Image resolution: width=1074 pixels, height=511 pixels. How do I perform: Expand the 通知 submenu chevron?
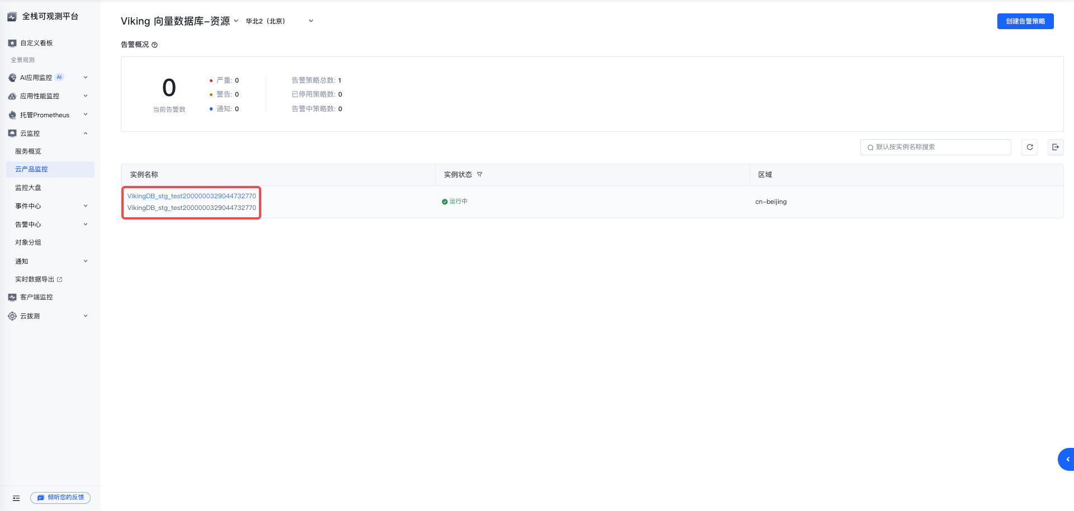[86, 261]
